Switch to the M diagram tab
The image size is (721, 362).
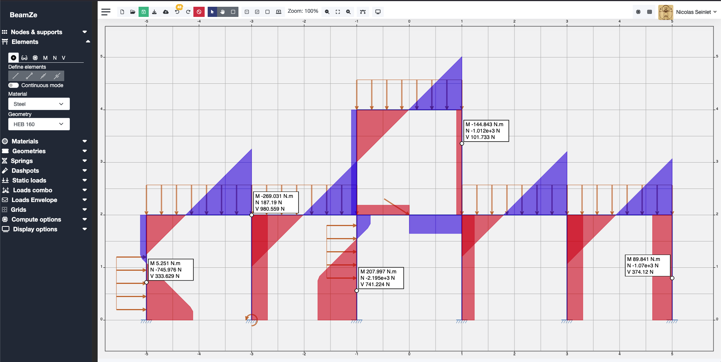coord(45,58)
